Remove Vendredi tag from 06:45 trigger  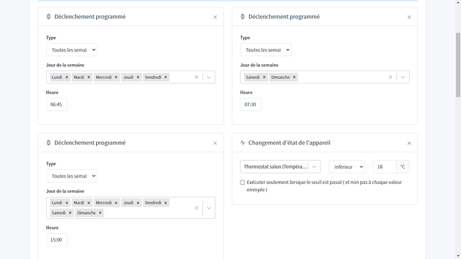point(166,77)
